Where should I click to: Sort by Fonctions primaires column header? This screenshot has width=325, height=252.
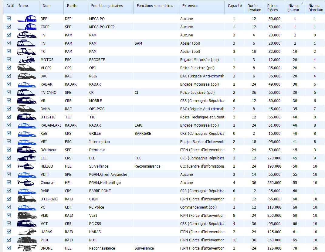click(x=110, y=8)
